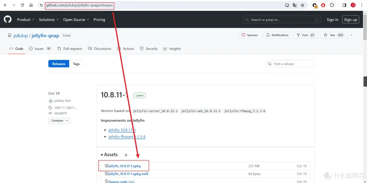Open the jellyfin-qnap repository link

pos(45,36)
